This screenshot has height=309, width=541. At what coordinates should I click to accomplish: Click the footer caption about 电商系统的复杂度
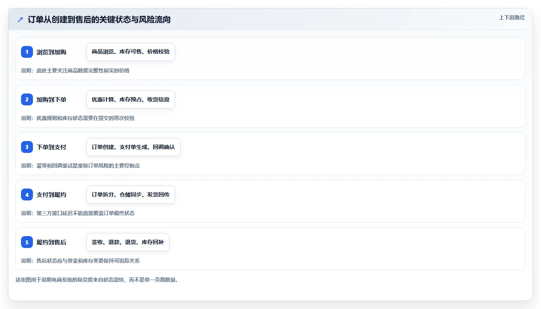pos(97,280)
